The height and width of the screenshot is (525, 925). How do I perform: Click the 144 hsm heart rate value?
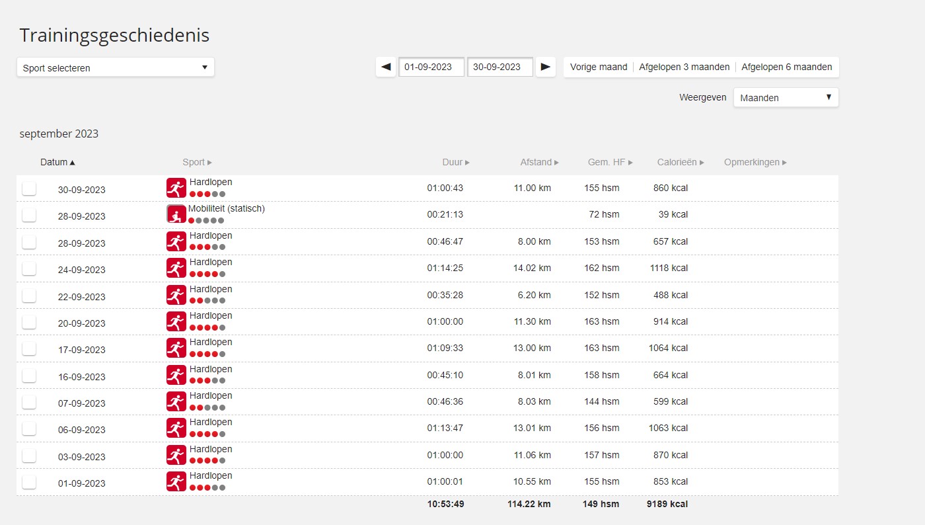tap(602, 401)
